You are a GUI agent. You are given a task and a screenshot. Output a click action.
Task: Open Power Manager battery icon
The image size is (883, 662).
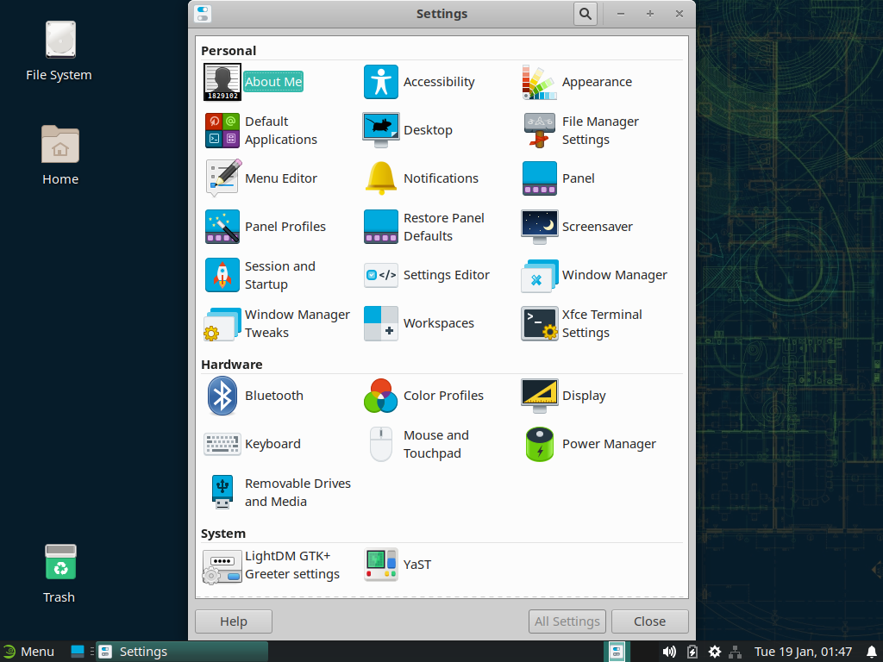pos(539,444)
